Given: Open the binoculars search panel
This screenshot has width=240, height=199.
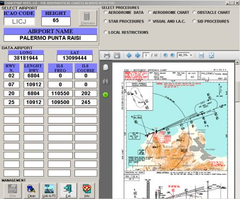Looking at the screenshot, I should point(106,81).
